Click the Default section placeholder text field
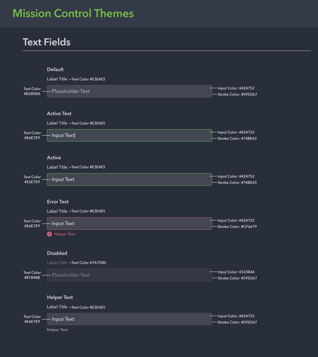 point(129,91)
